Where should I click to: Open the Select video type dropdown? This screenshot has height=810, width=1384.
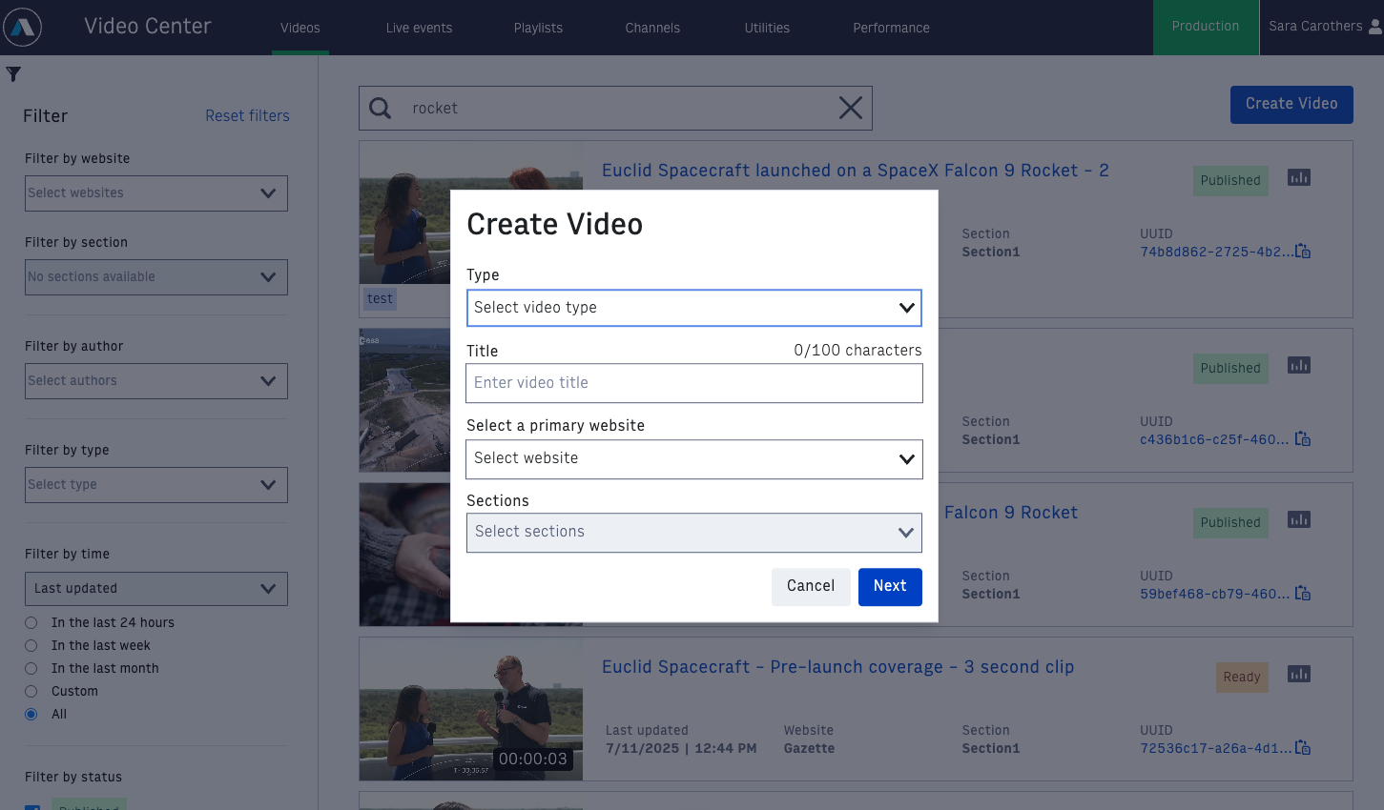click(694, 308)
